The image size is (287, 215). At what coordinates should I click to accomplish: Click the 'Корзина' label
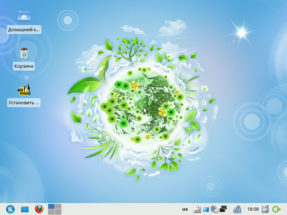click(x=24, y=66)
